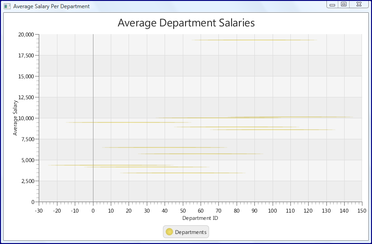Click the window application icon in title bar
The width and height of the screenshot is (372, 244).
click(x=7, y=6)
